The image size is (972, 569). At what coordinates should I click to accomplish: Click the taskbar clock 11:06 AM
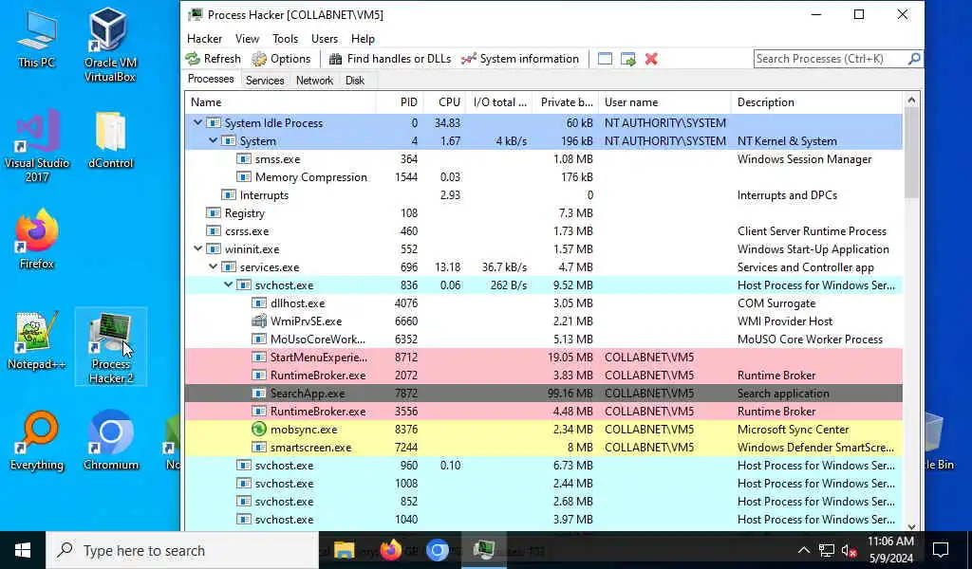pyautogui.click(x=890, y=541)
